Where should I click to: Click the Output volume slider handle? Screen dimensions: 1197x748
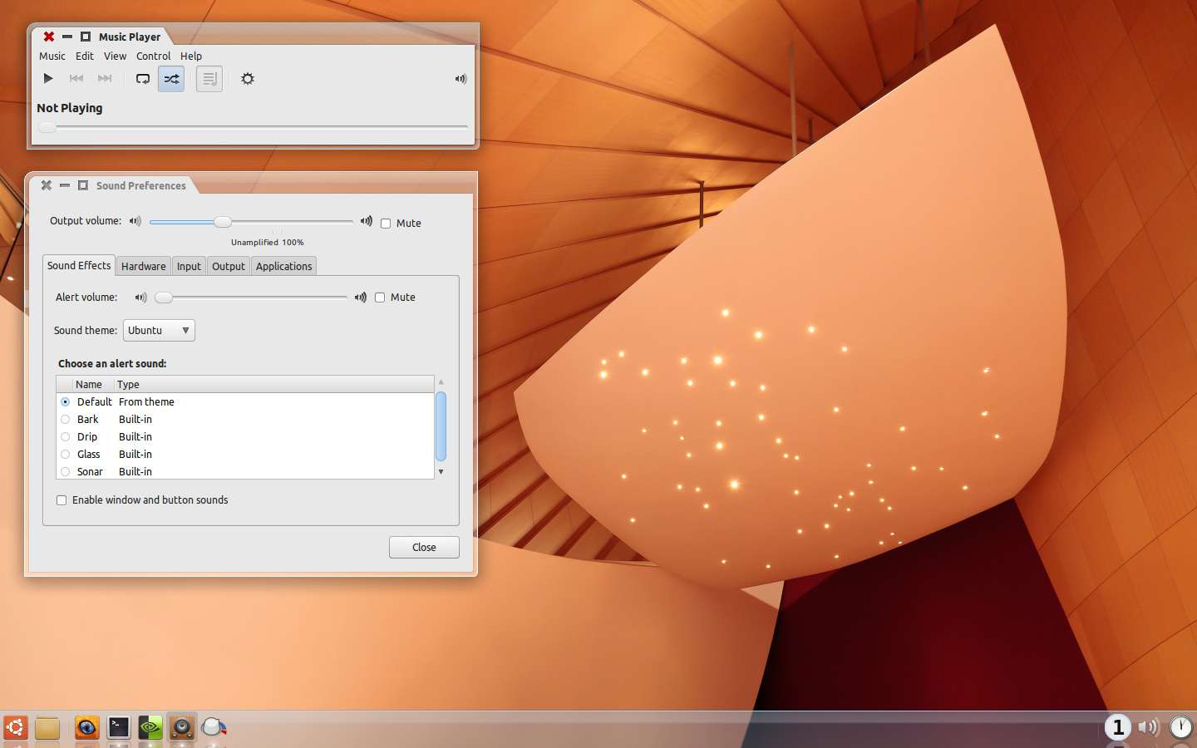[x=223, y=222]
